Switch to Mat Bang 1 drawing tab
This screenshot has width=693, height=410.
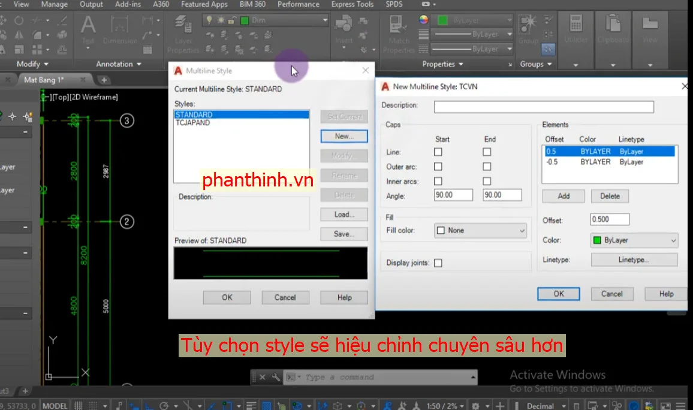[x=44, y=80]
